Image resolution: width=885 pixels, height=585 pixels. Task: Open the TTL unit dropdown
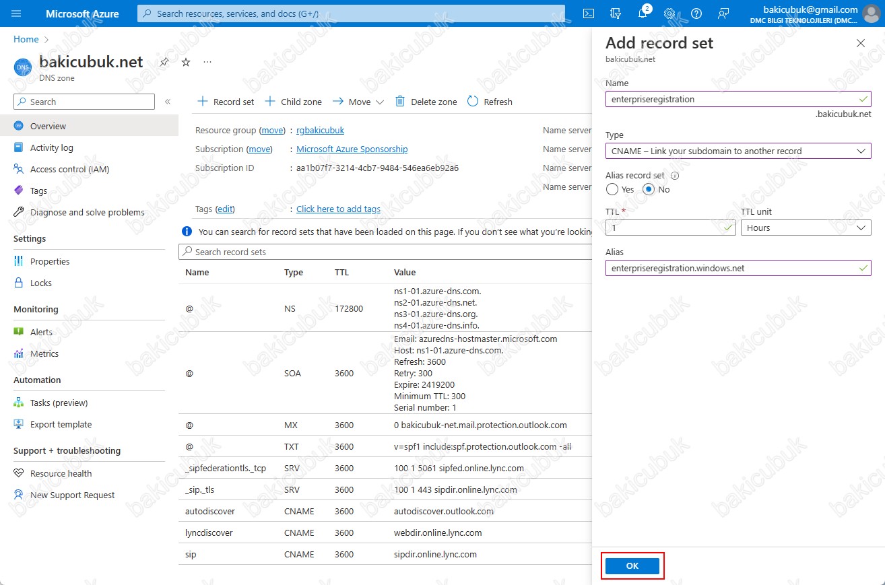806,228
